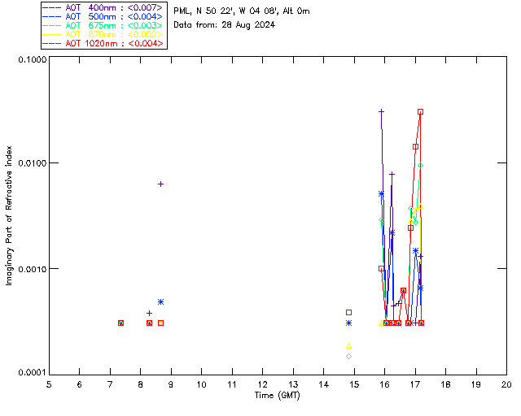This screenshot has height=416, width=521.
Task: Click the green diamond marker just before hour 15
Action: [349, 357]
